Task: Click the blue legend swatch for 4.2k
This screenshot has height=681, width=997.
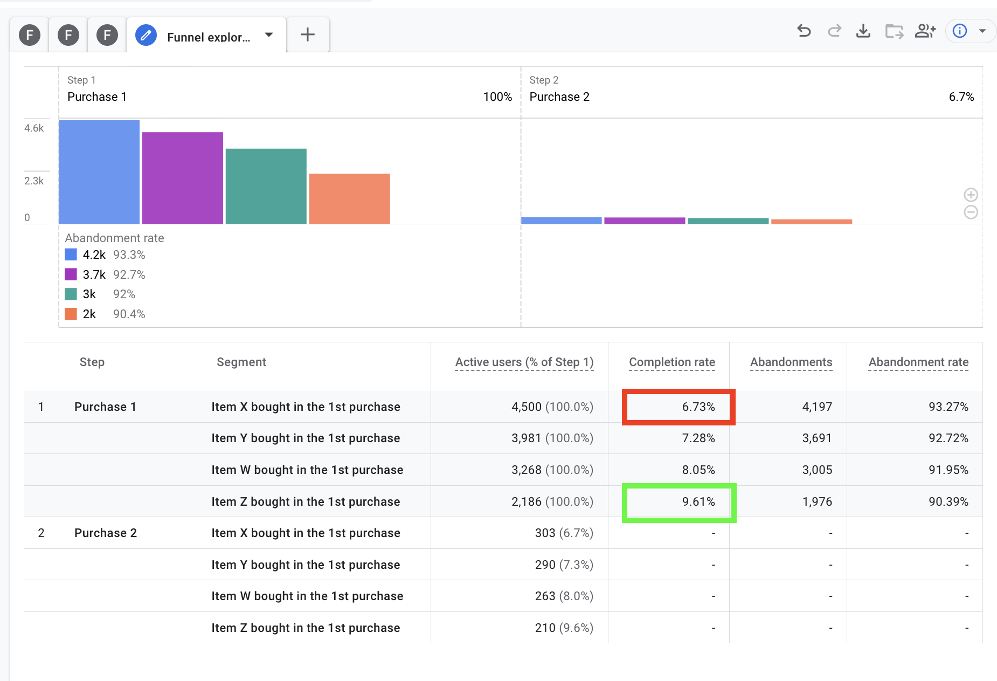Action: tap(71, 254)
